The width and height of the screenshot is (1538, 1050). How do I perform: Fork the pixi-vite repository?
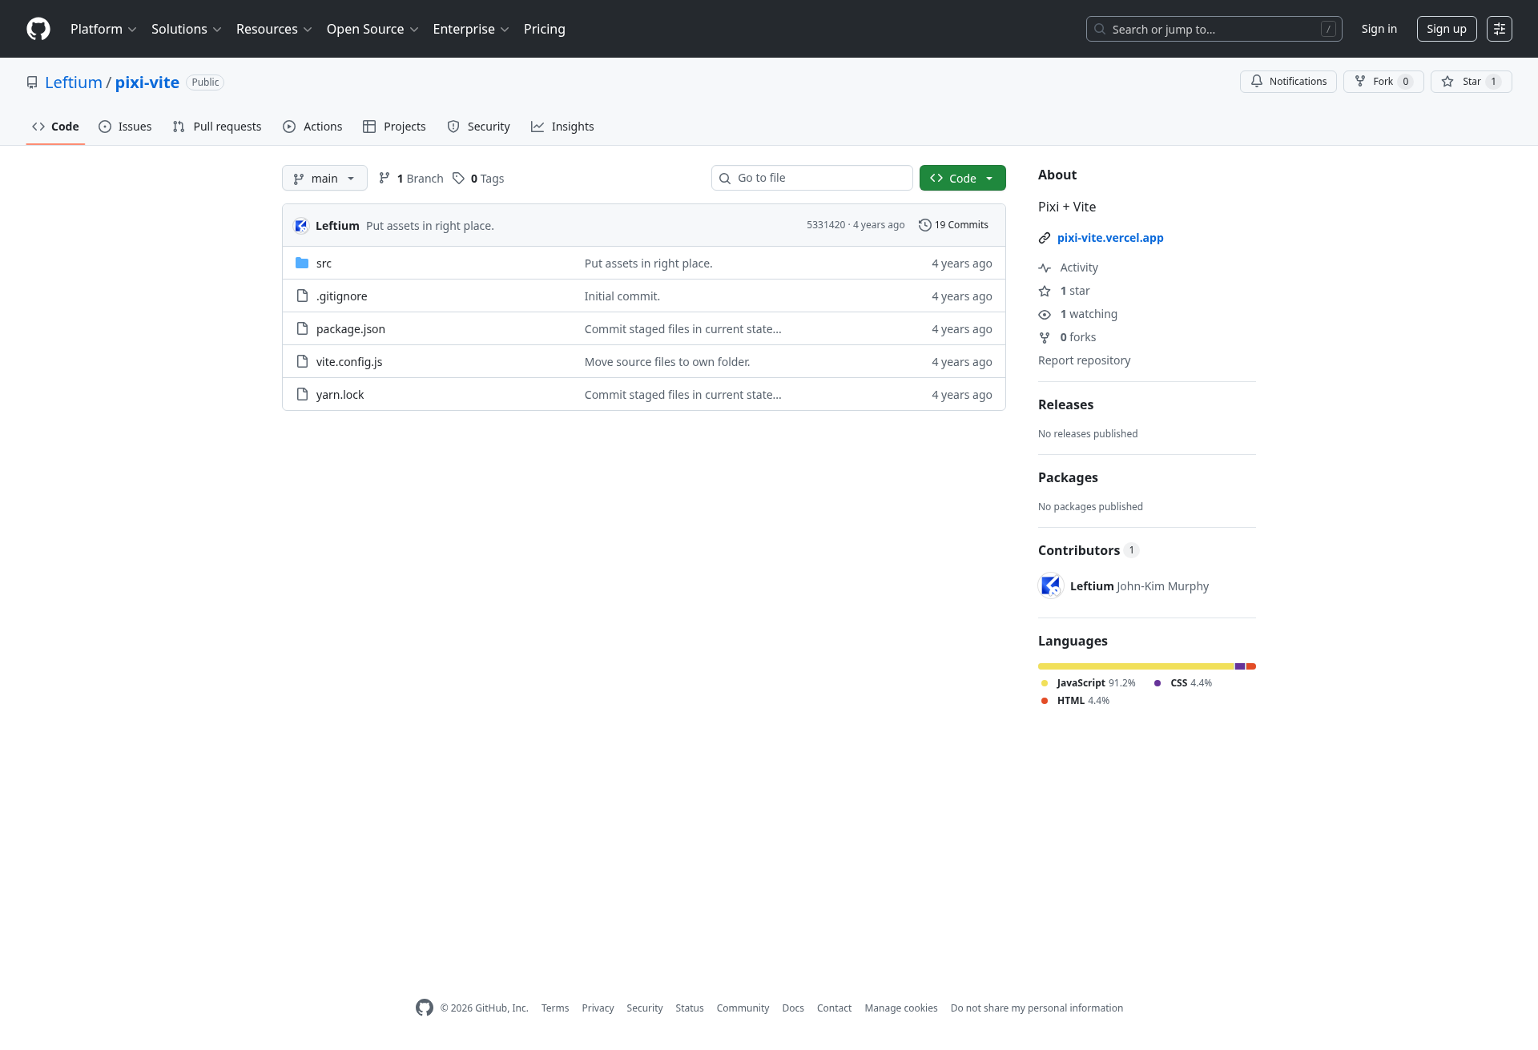click(1383, 81)
